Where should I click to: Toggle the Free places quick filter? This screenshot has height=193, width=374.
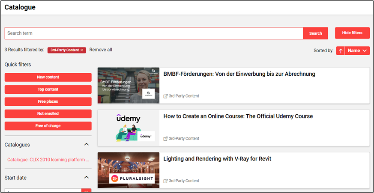48,101
